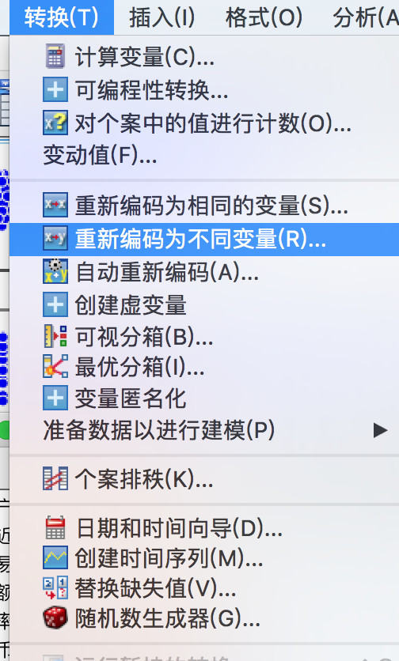399x661 pixels.
Task: Click the chart icon for 创建时间序列
Action: coord(55,557)
